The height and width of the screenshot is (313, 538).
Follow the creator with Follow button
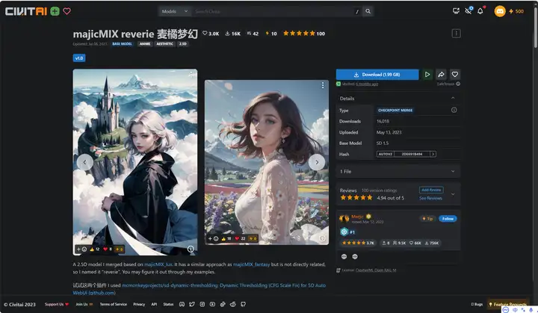point(448,219)
